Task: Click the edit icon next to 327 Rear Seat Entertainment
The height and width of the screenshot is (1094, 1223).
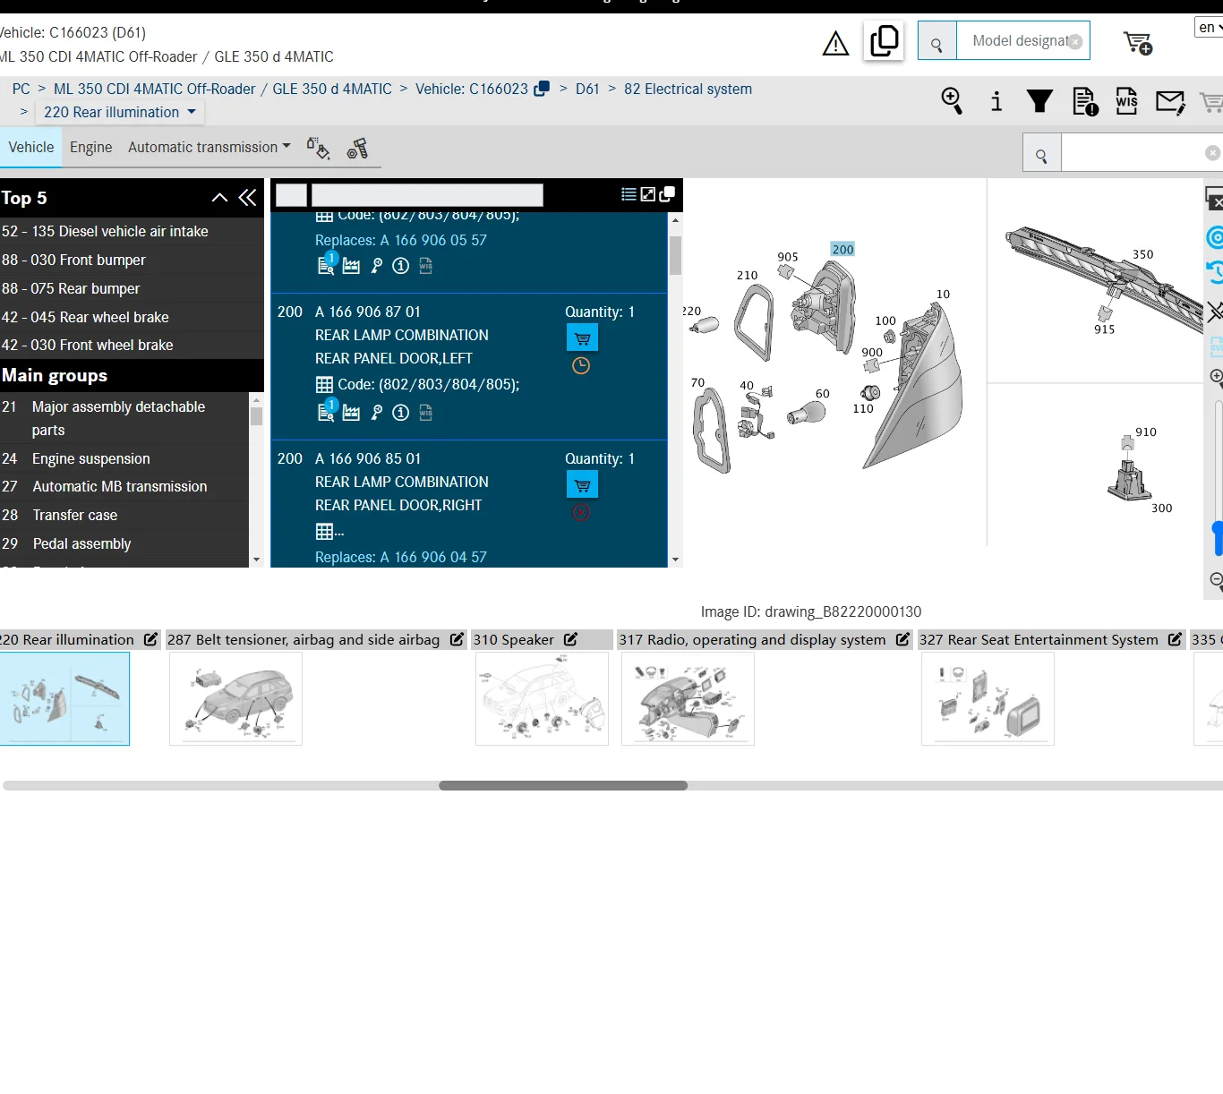Action: [x=1175, y=639]
